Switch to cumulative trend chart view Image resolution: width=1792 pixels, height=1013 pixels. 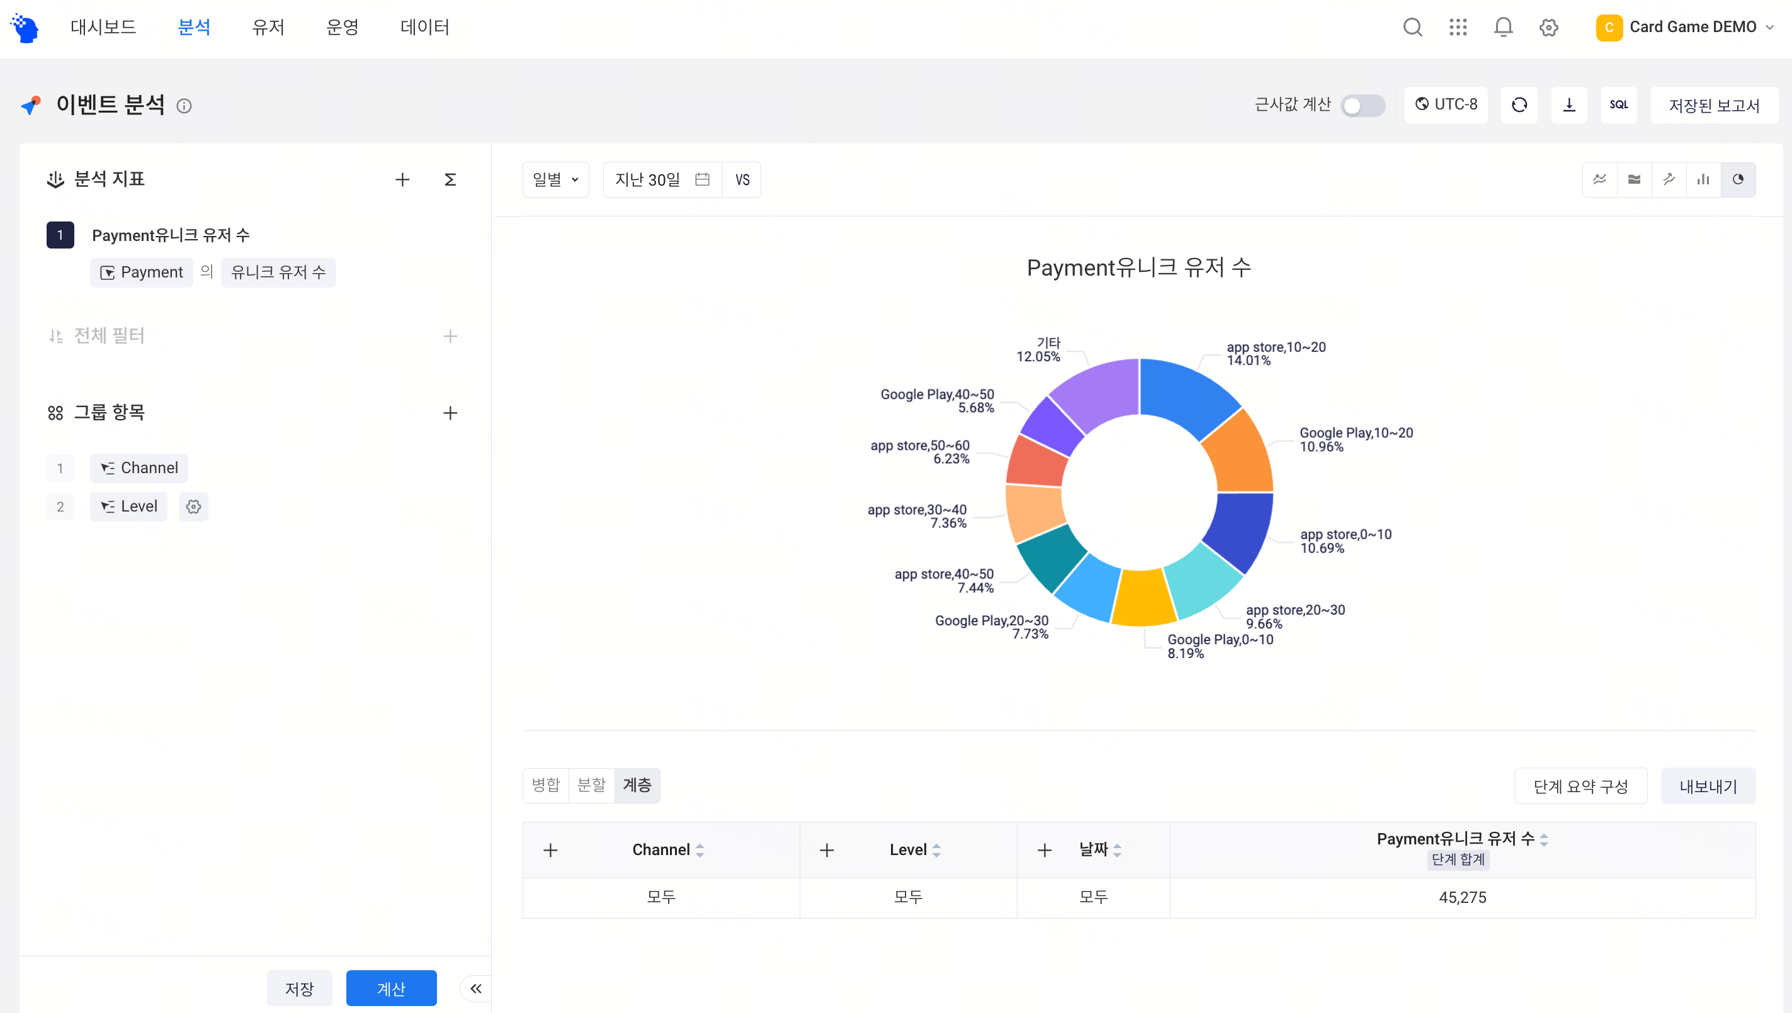tap(1669, 179)
